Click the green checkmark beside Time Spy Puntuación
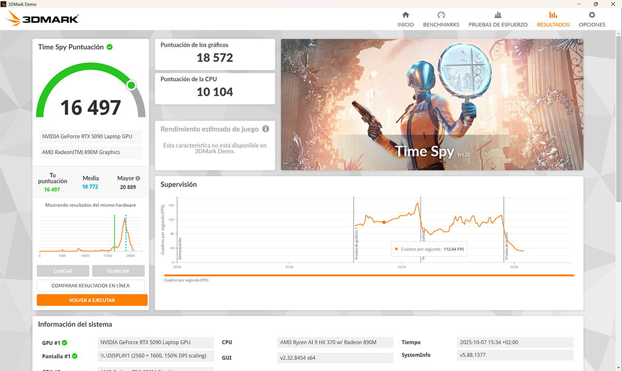The image size is (622, 371). coord(110,47)
